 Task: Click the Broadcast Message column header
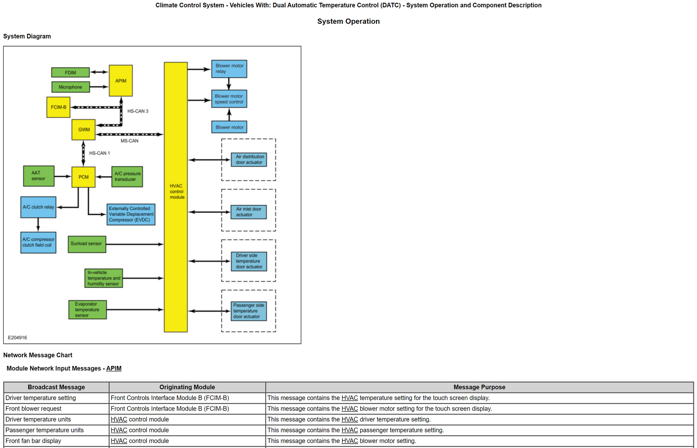coord(56,387)
